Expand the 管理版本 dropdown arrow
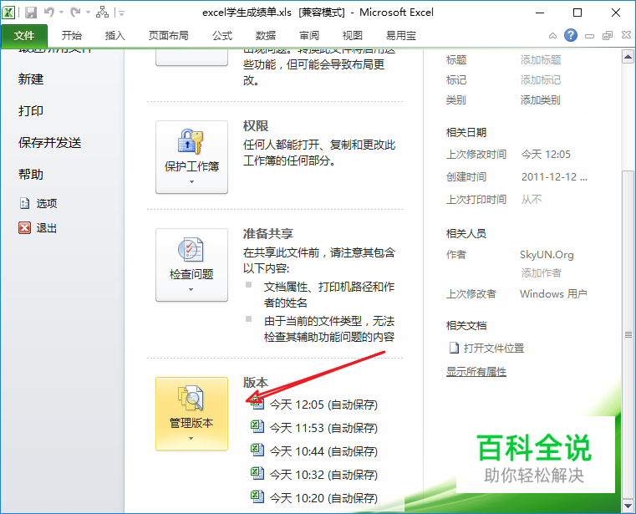The height and width of the screenshot is (514, 636). click(x=191, y=439)
